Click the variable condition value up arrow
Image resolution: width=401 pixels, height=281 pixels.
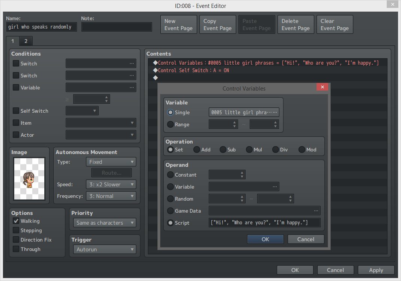(107, 97)
